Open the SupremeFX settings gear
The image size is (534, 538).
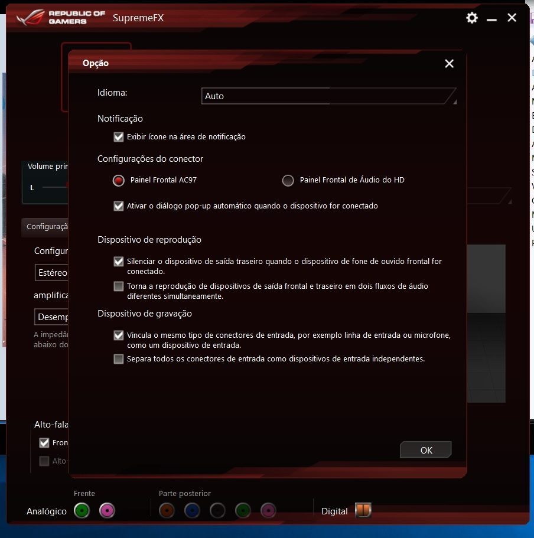(472, 18)
